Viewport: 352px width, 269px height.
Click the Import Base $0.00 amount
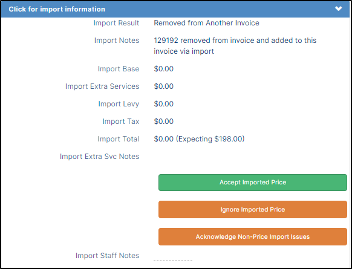tap(164, 69)
